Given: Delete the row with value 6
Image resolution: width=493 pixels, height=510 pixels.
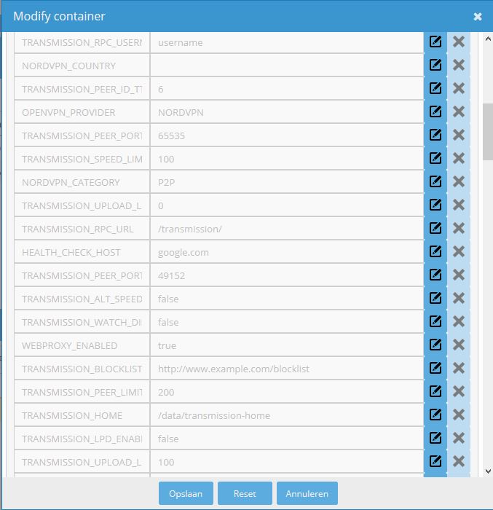Looking at the screenshot, I should [x=459, y=88].
